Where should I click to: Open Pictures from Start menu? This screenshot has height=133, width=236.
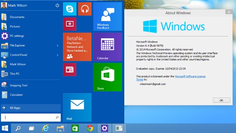point(31,27)
